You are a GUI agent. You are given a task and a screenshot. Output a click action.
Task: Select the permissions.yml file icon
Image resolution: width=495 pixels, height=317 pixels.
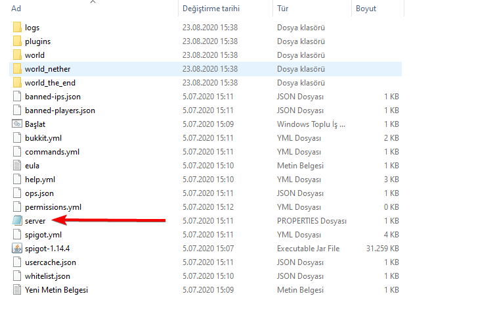(x=17, y=207)
